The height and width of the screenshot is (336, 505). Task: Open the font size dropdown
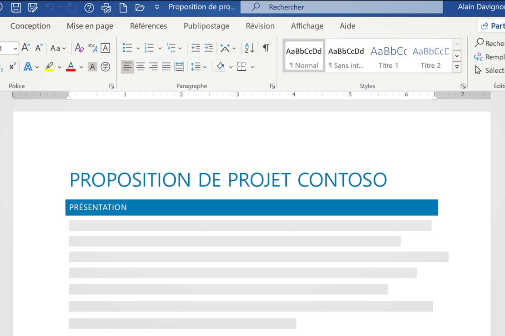(x=15, y=48)
